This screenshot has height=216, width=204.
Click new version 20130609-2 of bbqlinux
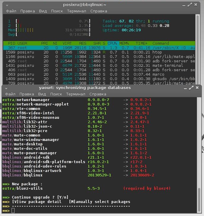click(x=142, y=175)
